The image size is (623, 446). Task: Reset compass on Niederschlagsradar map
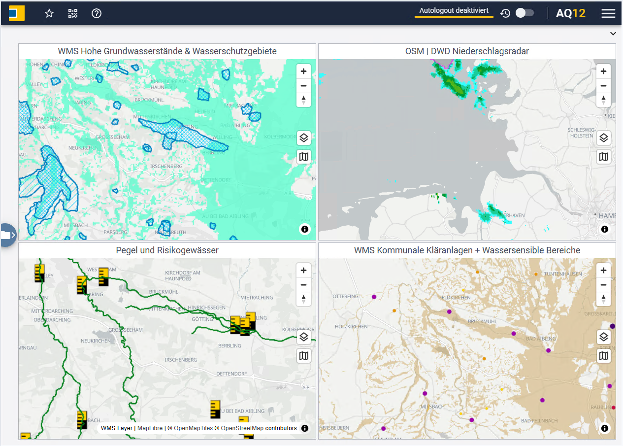[604, 100]
